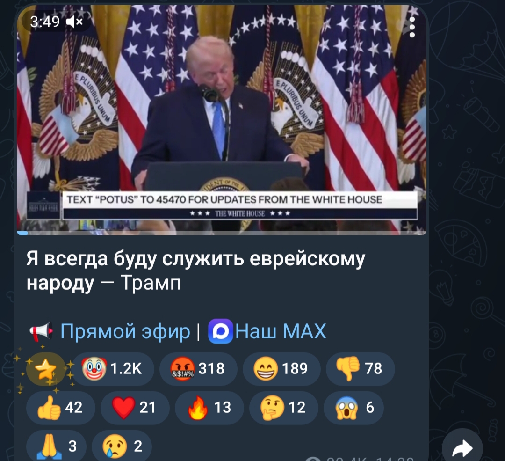Play the video thumbnail
Image resolution: width=505 pixels, height=461 pixels.
point(222,119)
